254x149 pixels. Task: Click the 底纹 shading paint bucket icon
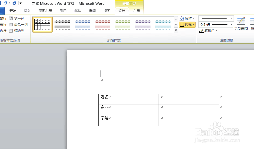coord(182,18)
